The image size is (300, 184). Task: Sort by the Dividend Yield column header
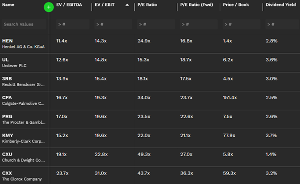tap(281, 4)
